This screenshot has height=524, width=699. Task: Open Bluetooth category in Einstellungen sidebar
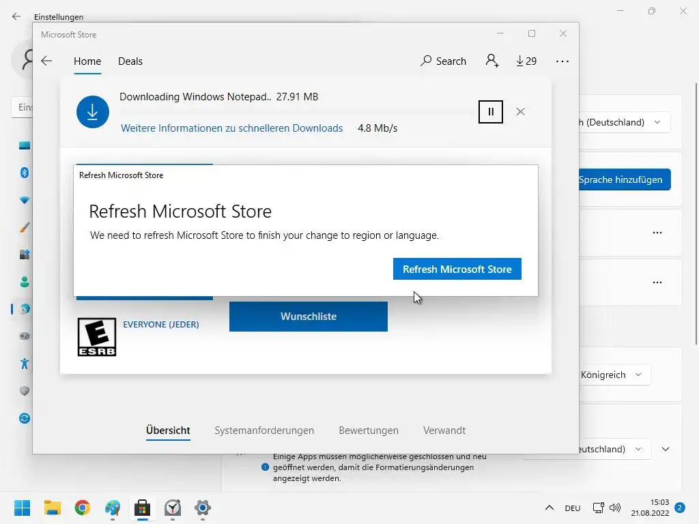pos(25,173)
